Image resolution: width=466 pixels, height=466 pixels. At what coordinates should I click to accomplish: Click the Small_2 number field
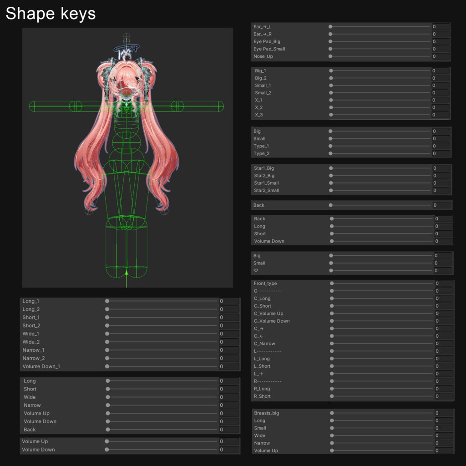pyautogui.click(x=440, y=93)
